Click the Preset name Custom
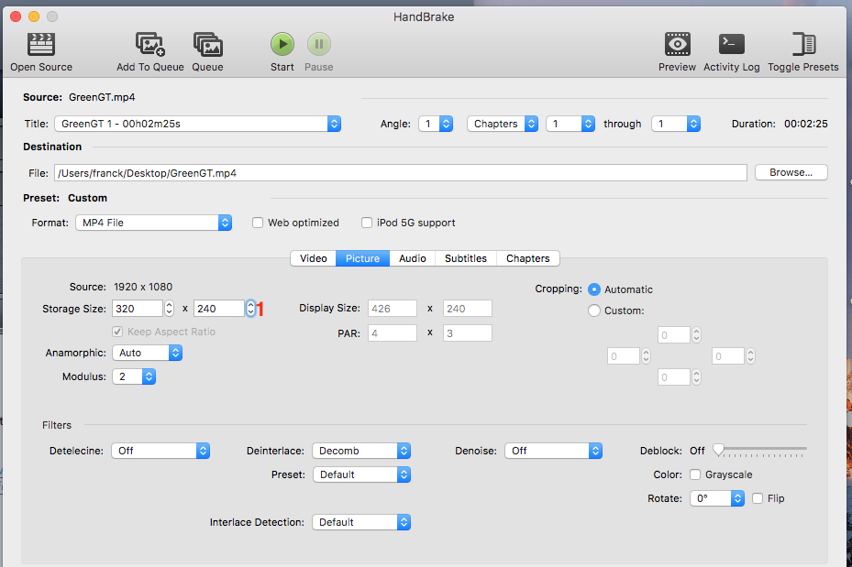 tap(87, 198)
